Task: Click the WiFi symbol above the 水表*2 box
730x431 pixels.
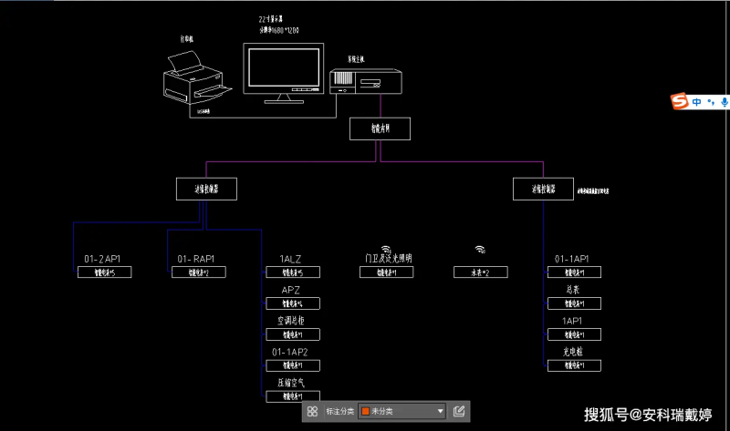Action: (x=480, y=250)
